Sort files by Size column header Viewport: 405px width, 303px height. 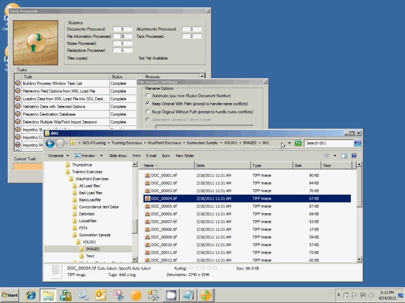point(305,166)
